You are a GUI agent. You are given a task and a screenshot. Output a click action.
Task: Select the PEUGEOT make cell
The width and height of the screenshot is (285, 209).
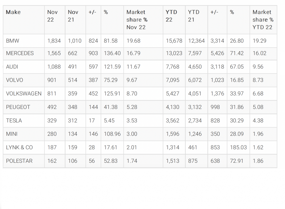pos(18,107)
